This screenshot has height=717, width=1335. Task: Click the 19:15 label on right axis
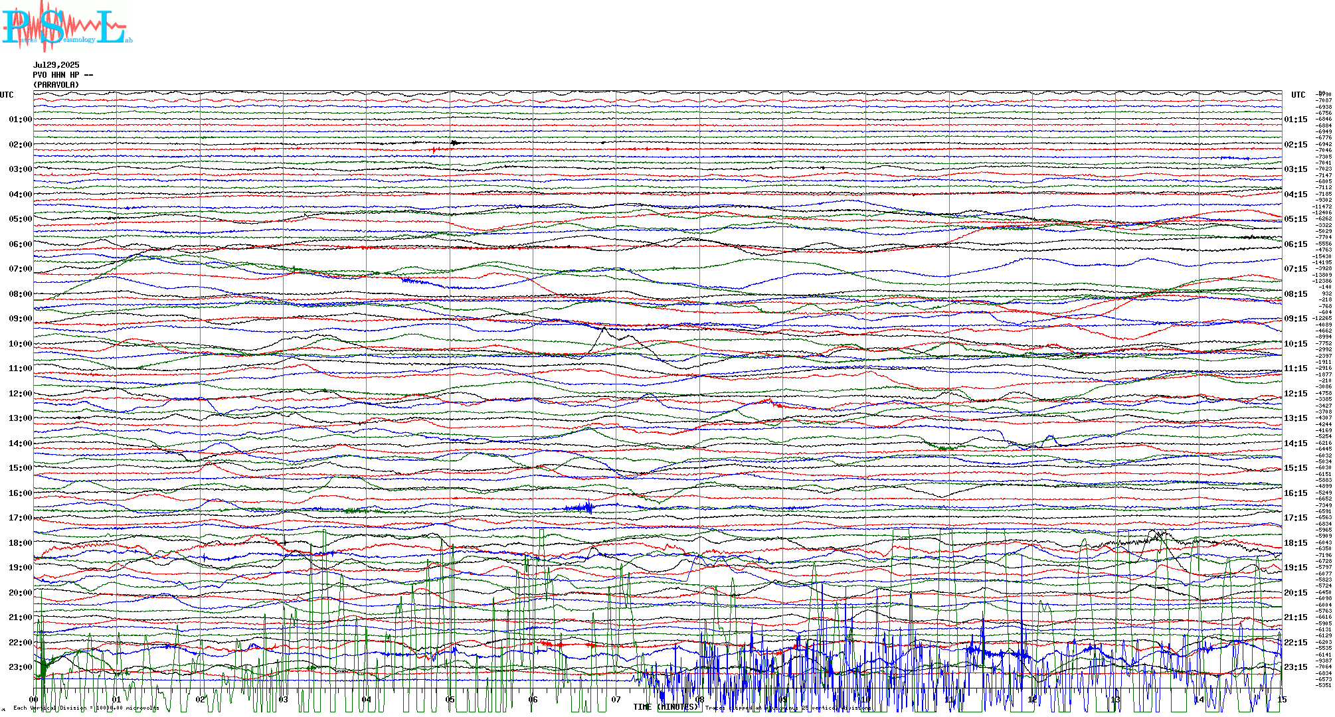pos(1296,568)
